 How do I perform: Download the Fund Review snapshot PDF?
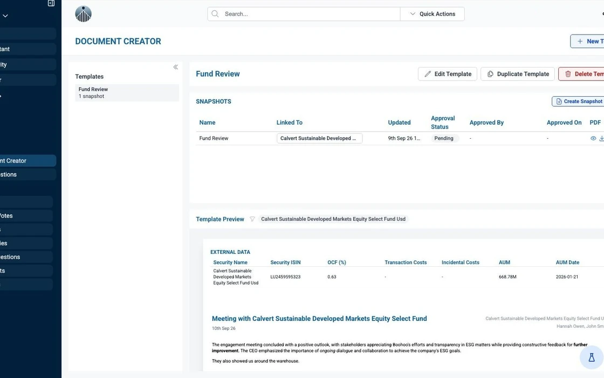[602, 138]
